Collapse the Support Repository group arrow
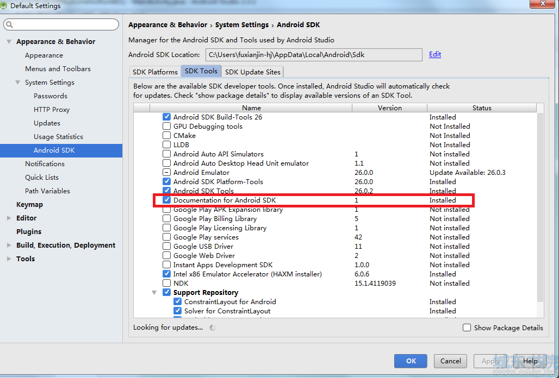Screen dimensions: 559x378 click(x=154, y=293)
